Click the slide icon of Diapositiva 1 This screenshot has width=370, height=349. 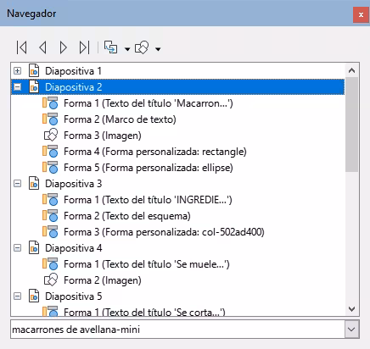click(34, 70)
